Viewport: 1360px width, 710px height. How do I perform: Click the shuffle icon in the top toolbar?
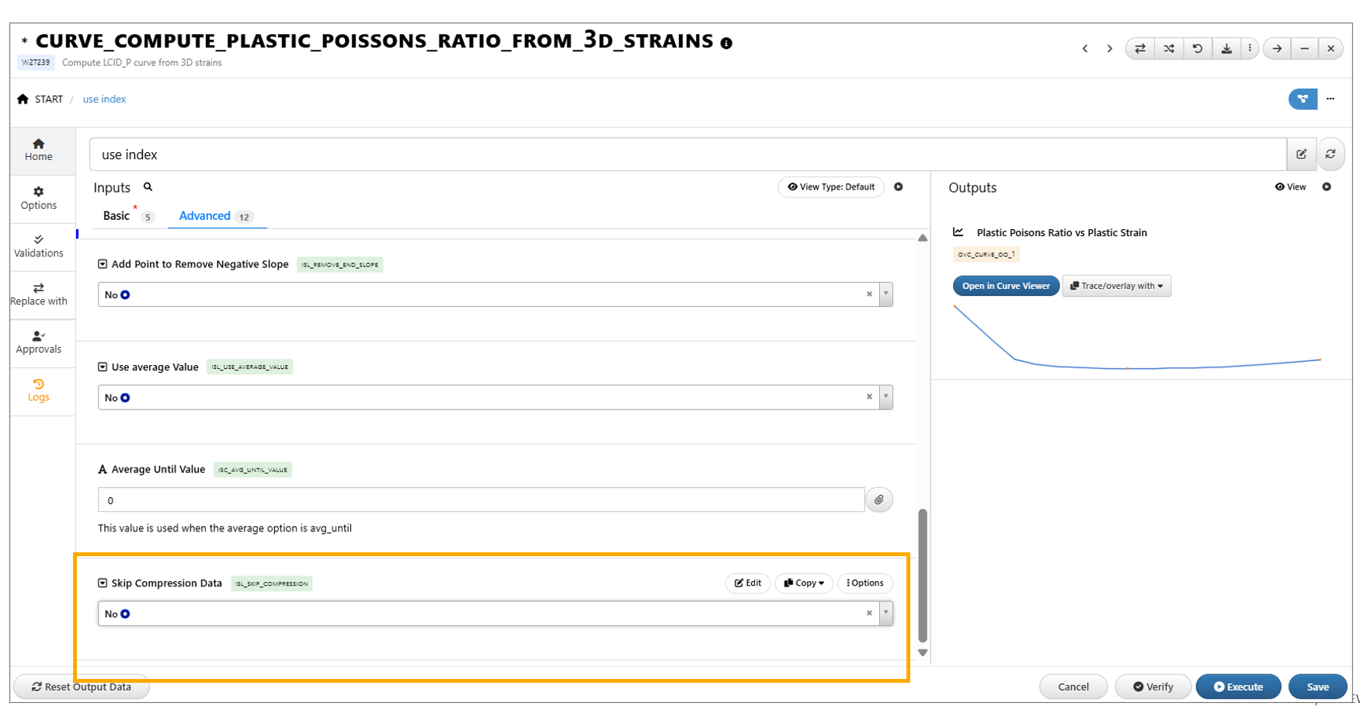(1168, 48)
